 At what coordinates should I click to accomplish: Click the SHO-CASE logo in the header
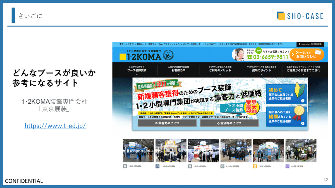[x=300, y=16]
